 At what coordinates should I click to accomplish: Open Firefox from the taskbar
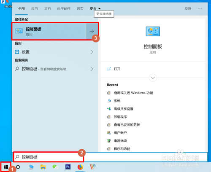click(x=80, y=167)
